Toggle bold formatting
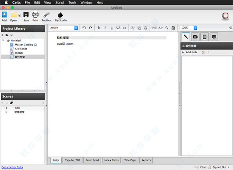The width and height of the screenshot is (233, 170). 99,28
